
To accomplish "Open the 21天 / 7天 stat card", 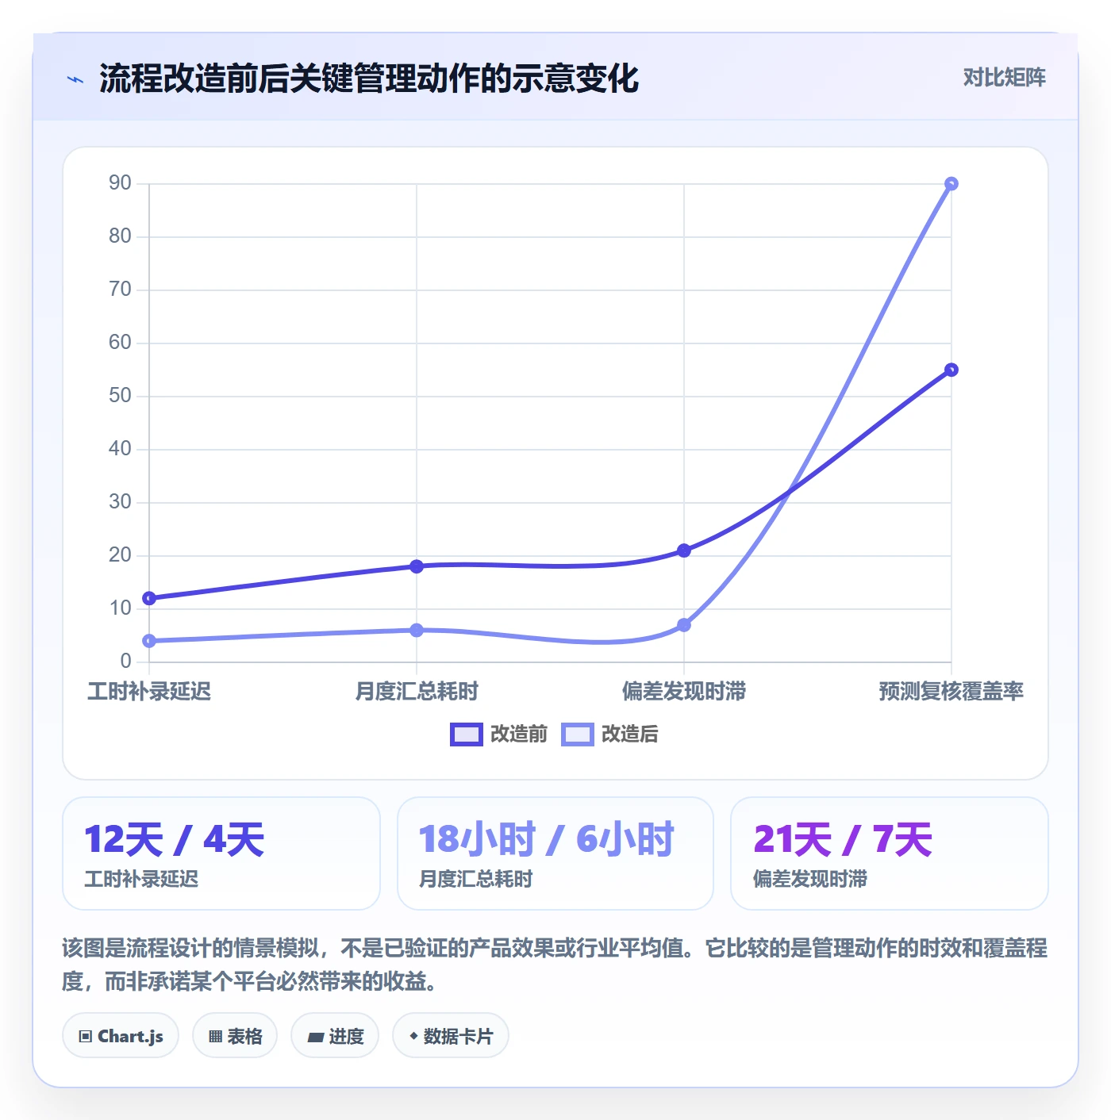I will coord(890,853).
